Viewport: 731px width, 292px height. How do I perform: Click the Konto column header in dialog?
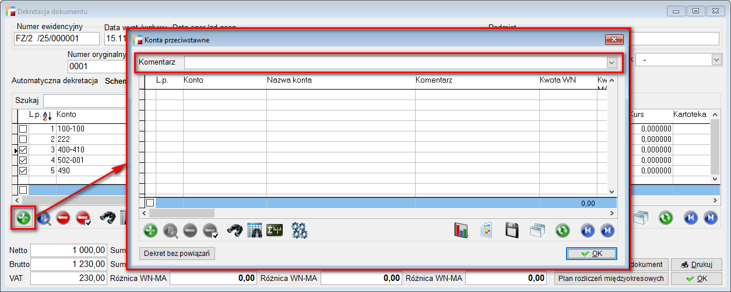click(194, 80)
